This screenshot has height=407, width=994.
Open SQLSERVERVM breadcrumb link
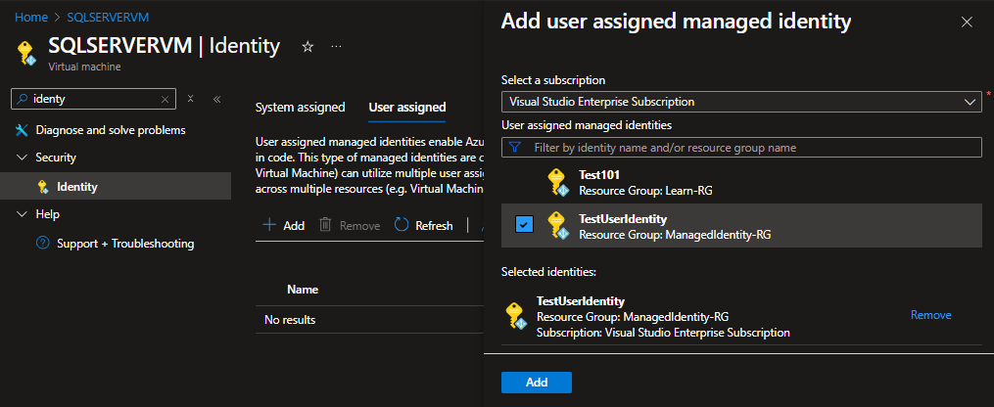click(108, 17)
